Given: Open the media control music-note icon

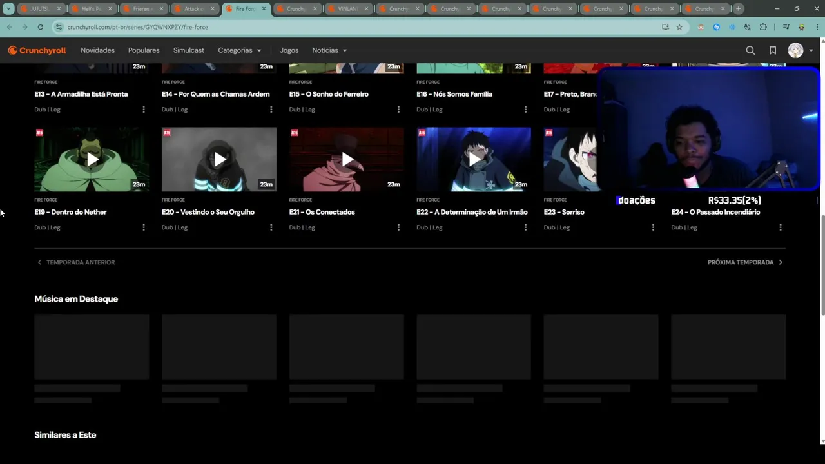Looking at the screenshot, I should click(x=786, y=27).
